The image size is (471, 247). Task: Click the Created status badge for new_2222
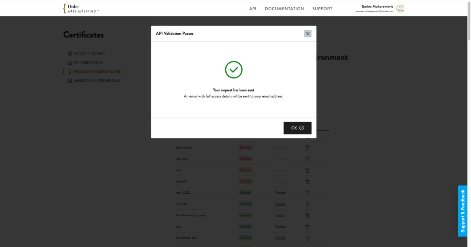[x=245, y=193]
